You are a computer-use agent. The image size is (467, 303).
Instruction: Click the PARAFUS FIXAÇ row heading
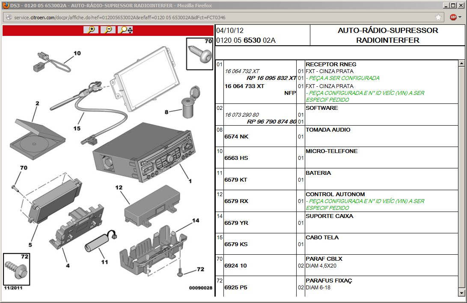(329, 281)
